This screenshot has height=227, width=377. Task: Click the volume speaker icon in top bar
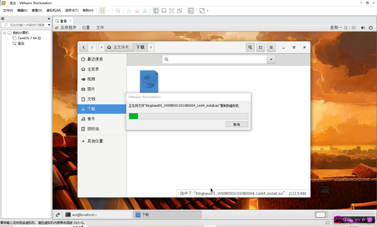point(363,28)
